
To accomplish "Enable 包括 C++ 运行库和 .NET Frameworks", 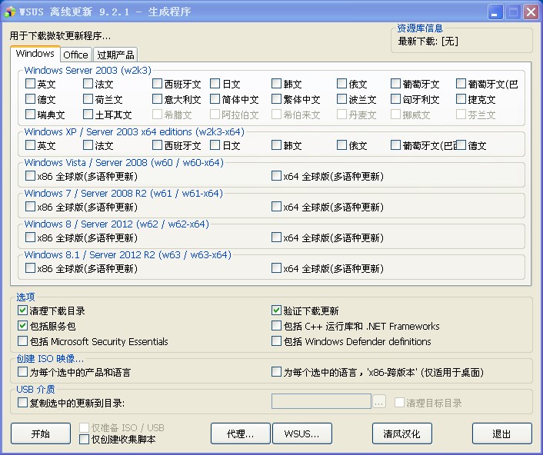I will [276, 326].
